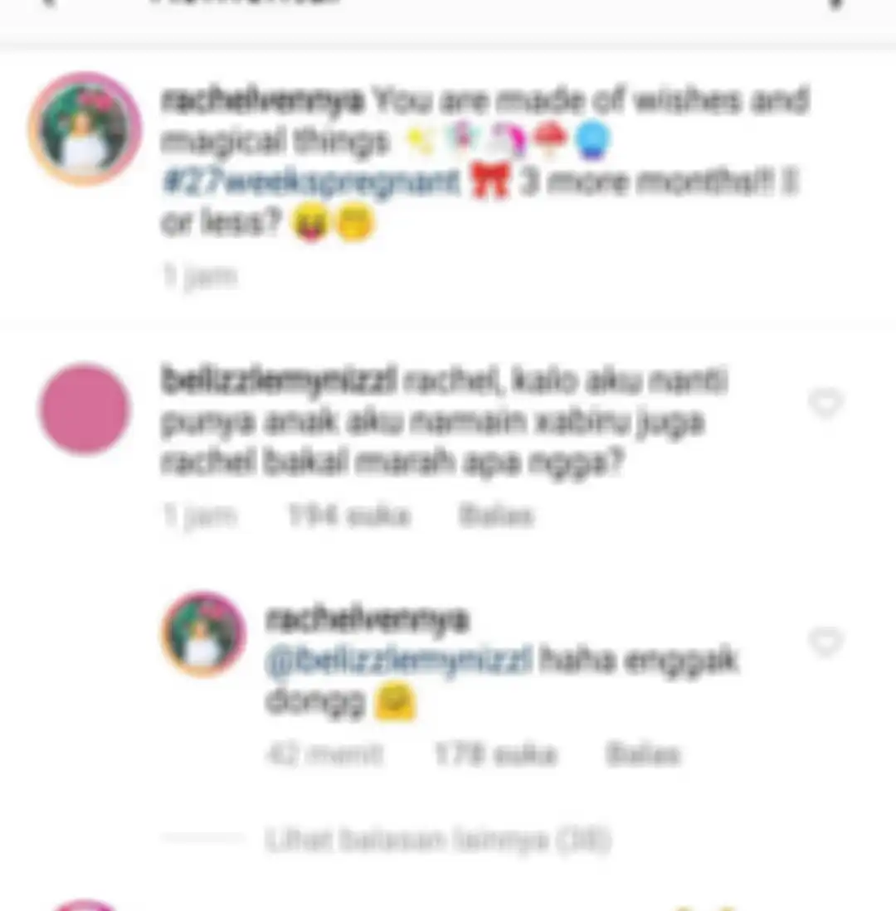View the 194 suka likes list
The image size is (896, 911).
[349, 516]
